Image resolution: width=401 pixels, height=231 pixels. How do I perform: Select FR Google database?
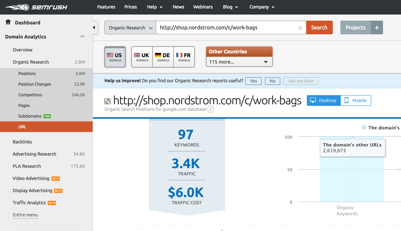pyautogui.click(x=184, y=57)
